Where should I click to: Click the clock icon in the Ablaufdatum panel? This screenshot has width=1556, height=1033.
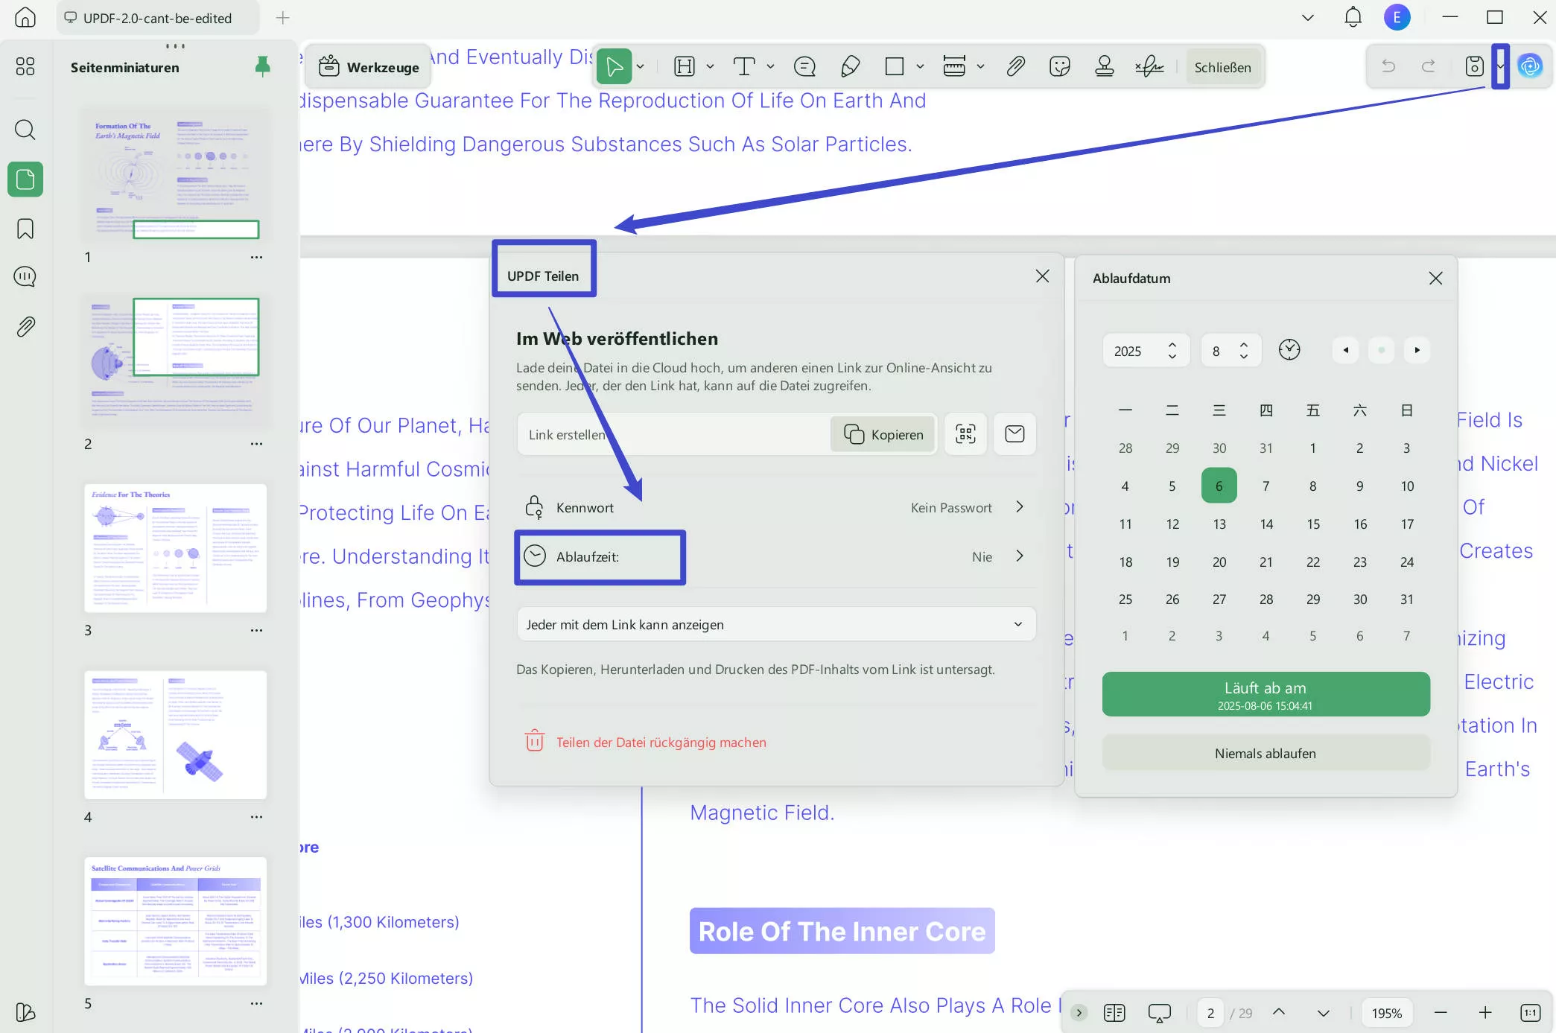pos(1289,350)
